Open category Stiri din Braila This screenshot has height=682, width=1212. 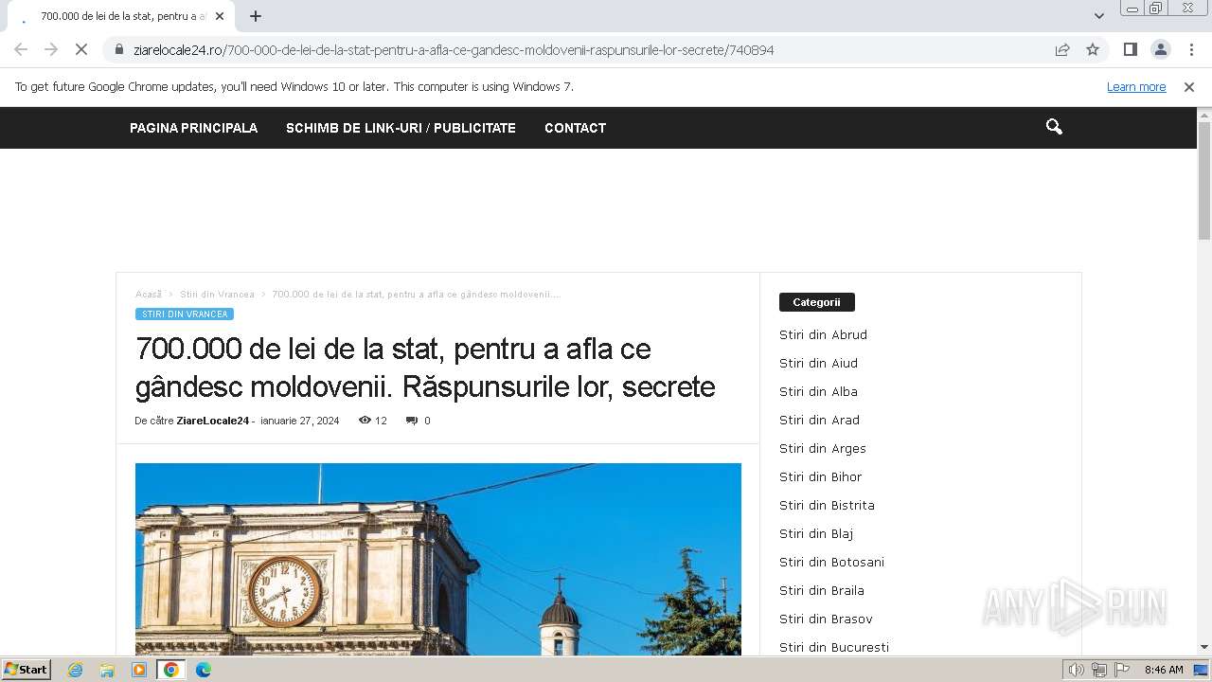(822, 590)
